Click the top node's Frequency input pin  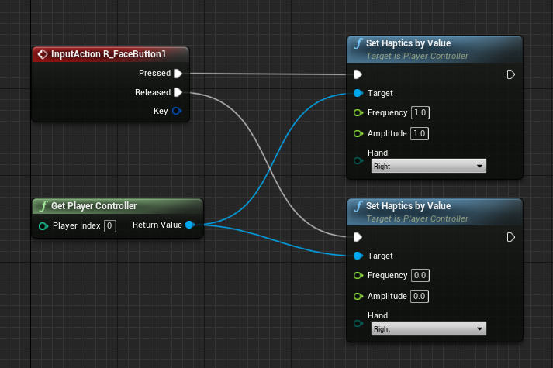point(358,113)
